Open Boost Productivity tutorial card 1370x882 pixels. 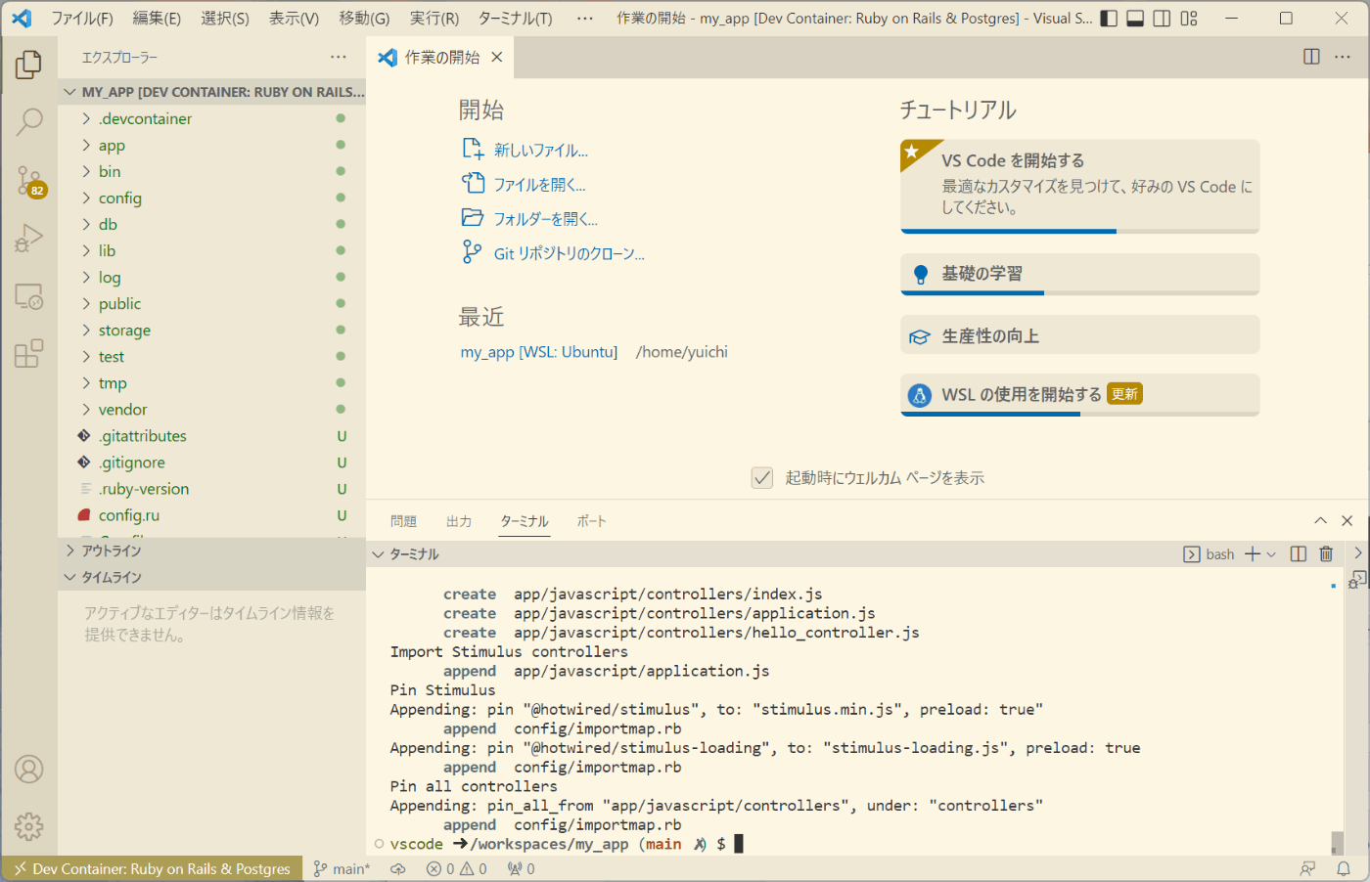click(1079, 335)
